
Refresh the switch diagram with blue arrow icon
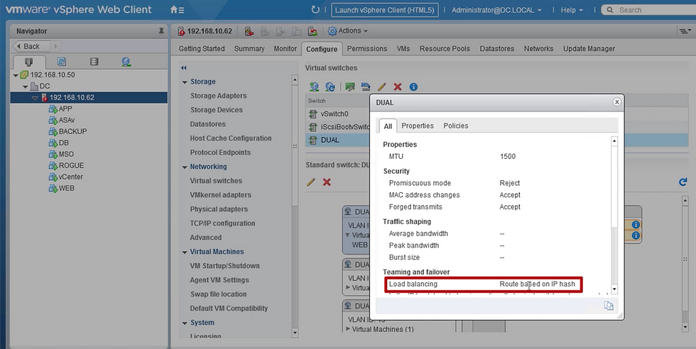683,182
